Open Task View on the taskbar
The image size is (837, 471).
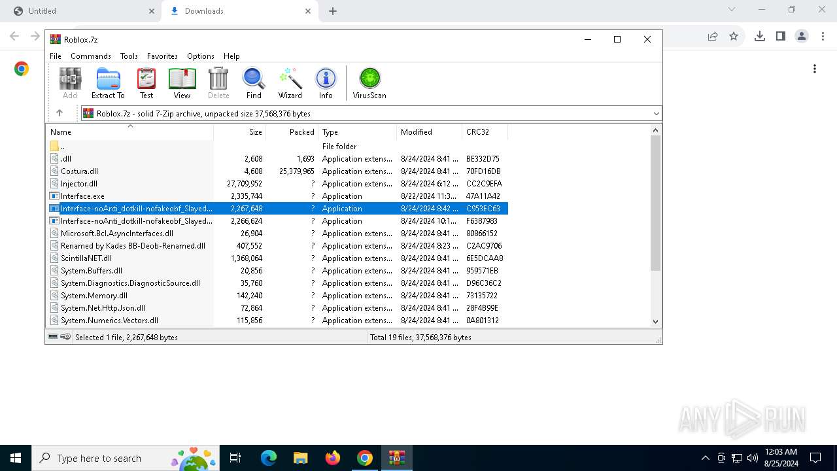(x=235, y=458)
